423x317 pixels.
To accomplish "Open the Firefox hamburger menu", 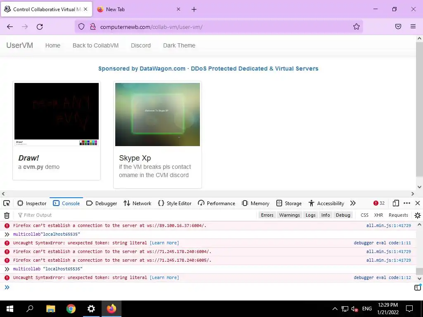I will pos(413,26).
